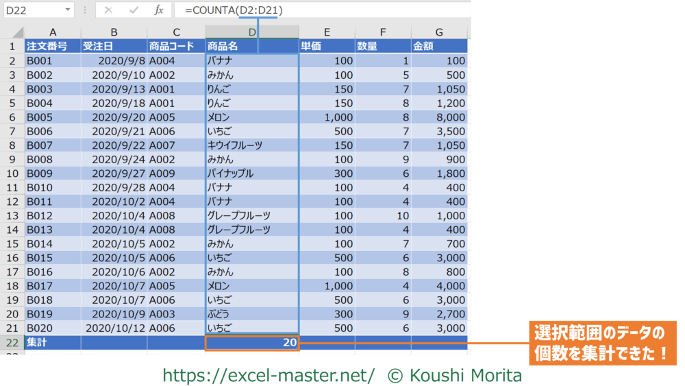685x386 pixels.
Task: Select row 1 header
Action: pos(12,47)
